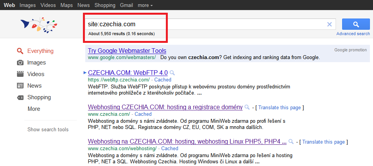Filter results by Shopping in sidebar

coord(39,97)
